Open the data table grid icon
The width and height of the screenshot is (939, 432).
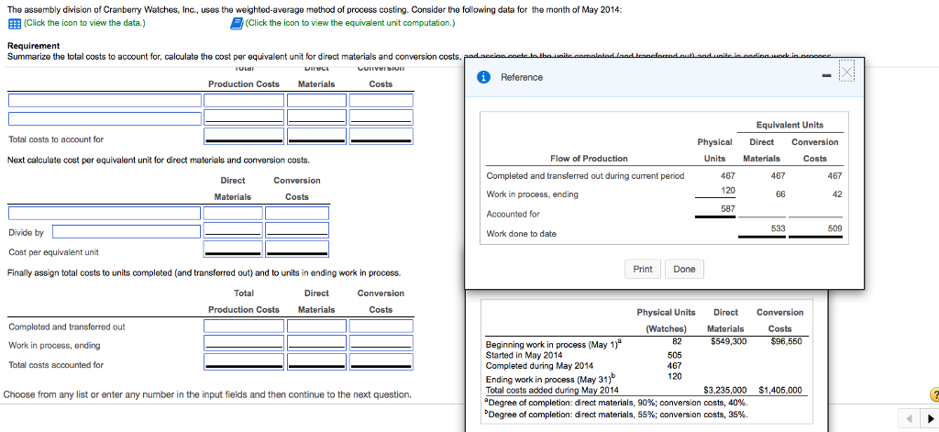(15, 23)
